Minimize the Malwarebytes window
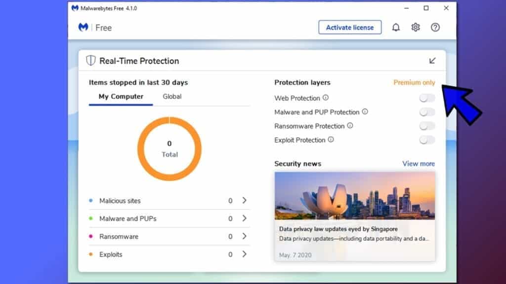506x284 pixels. 407,8
